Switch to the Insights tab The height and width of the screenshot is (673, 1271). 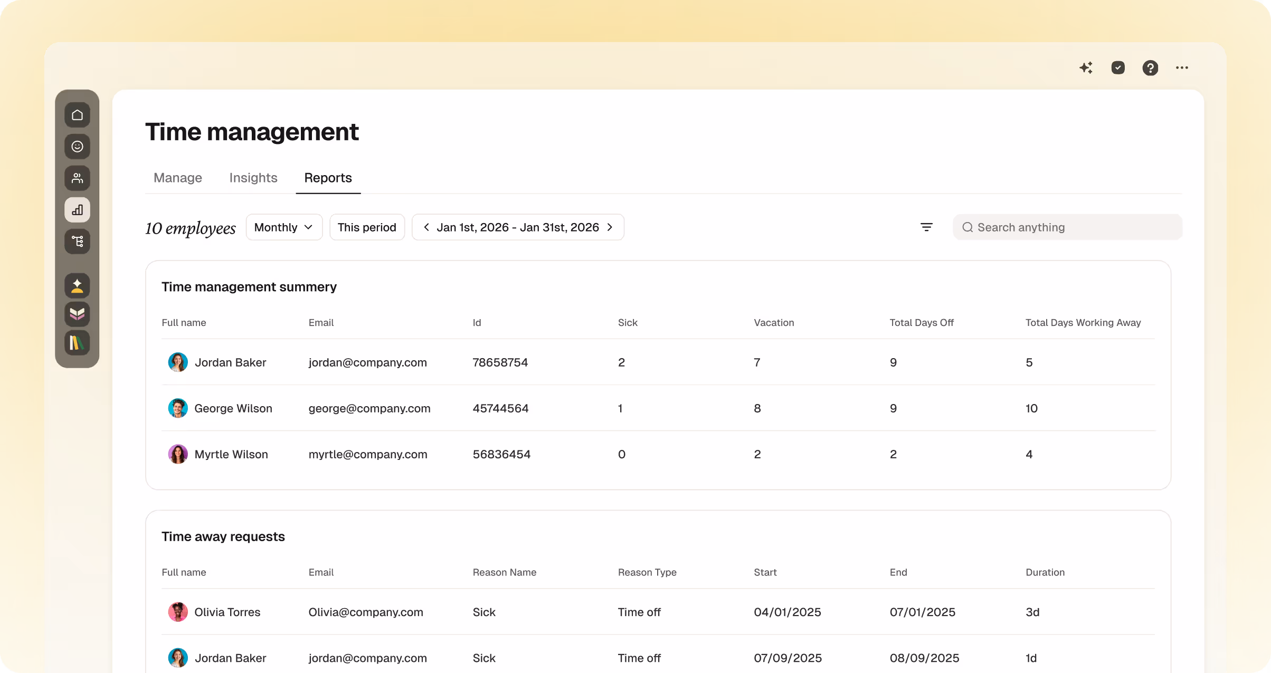tap(253, 178)
